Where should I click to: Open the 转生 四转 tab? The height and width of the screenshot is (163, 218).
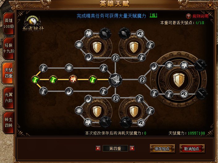9,122
